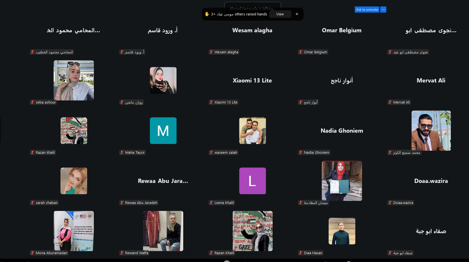Click the raised hand icon in the notification

coord(207,14)
